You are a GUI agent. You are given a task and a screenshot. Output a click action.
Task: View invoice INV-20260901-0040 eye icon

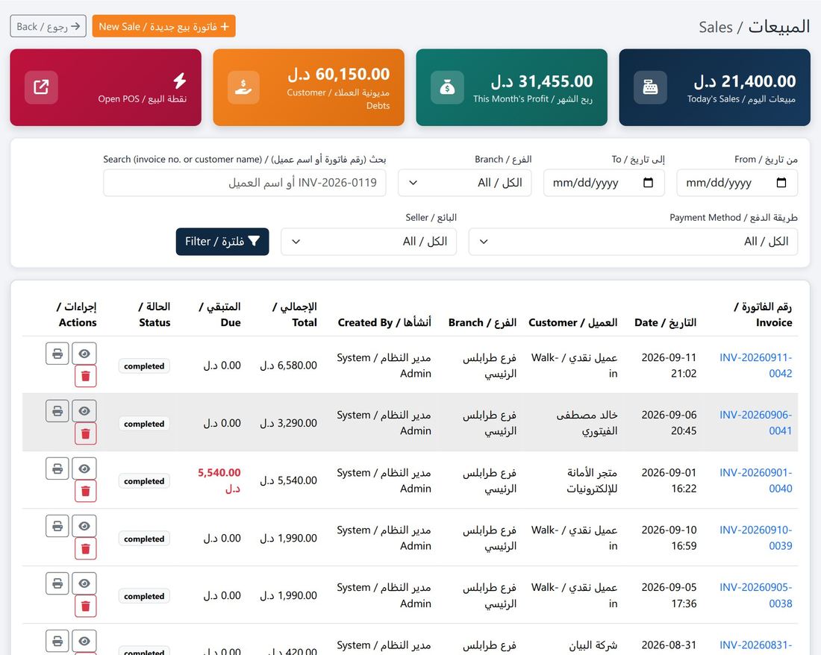coord(84,468)
